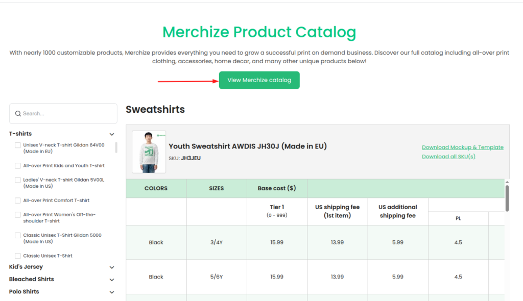Collapse the T-shirts category chevron
Screen dimensions: 523x301
point(112,134)
